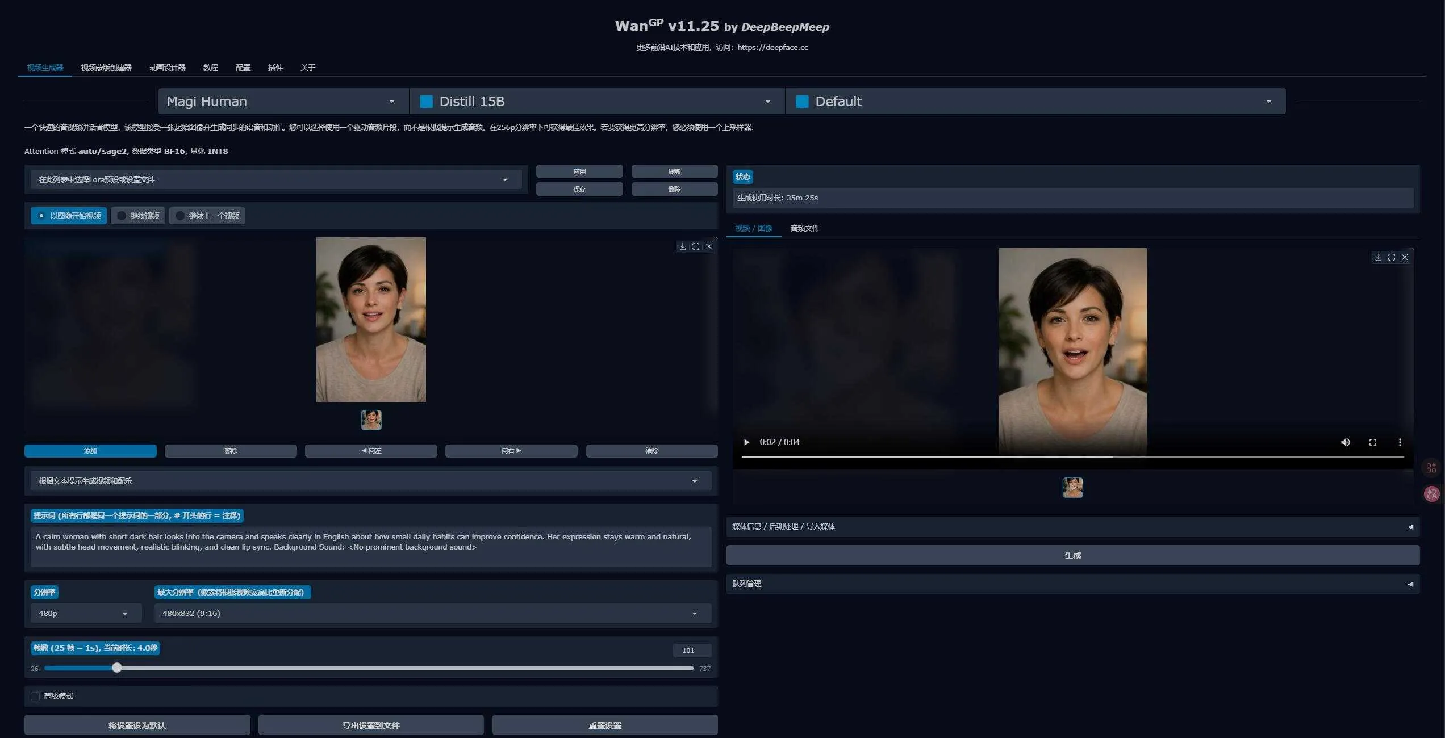Open the 配置 tab in the top menu
This screenshot has height=738, width=1445.
[x=242, y=68]
